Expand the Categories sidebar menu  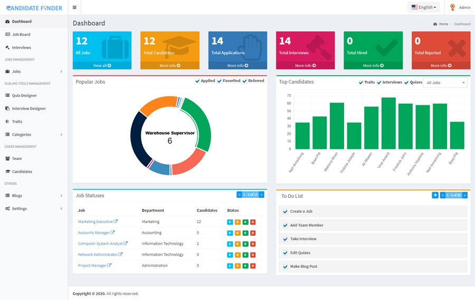[34, 135]
